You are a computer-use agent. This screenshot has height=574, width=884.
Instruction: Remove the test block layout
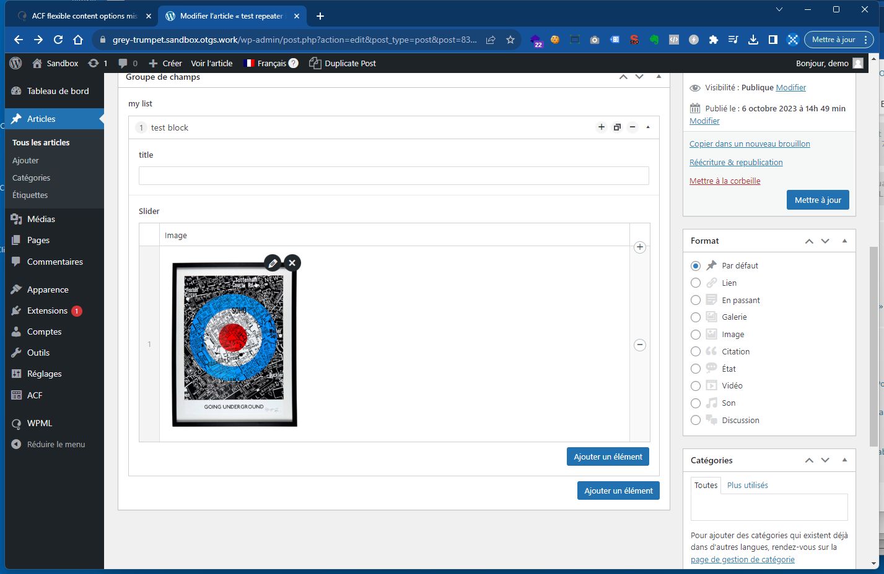click(x=632, y=127)
